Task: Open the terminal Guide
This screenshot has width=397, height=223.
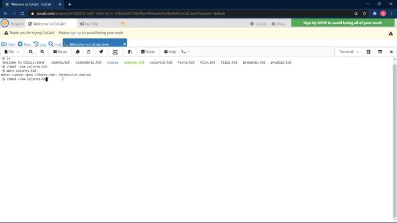Action: (148, 52)
